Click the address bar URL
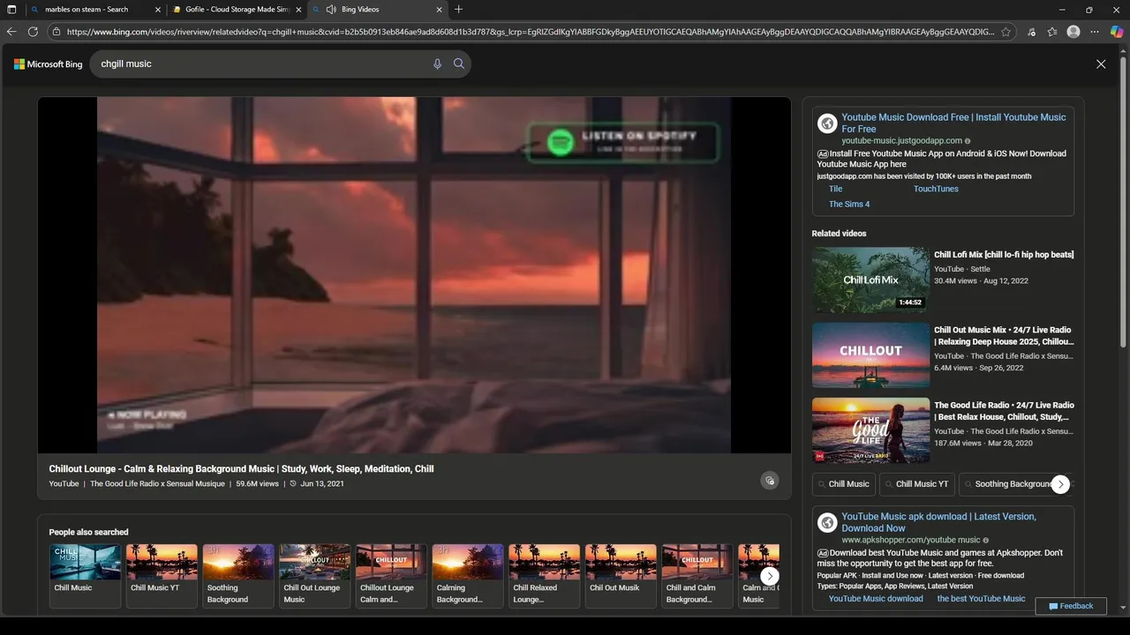The width and height of the screenshot is (1130, 635). [x=530, y=32]
